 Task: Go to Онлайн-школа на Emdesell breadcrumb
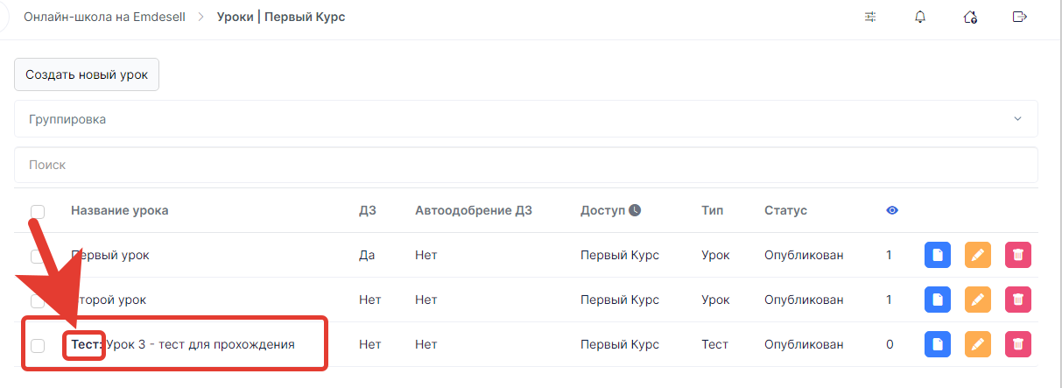(x=104, y=17)
